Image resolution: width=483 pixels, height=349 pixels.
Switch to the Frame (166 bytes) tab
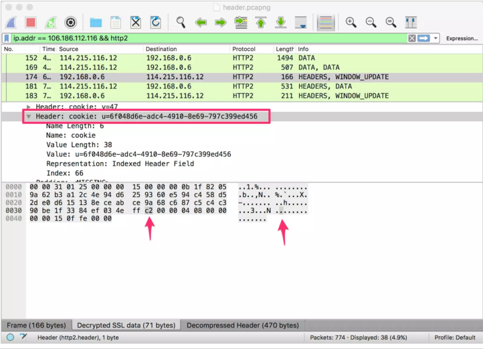[35, 326]
